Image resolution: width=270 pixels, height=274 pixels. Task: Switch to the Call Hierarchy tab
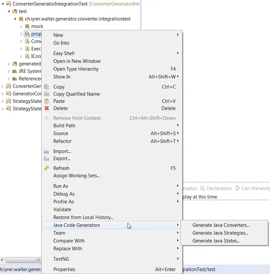[x=252, y=188]
